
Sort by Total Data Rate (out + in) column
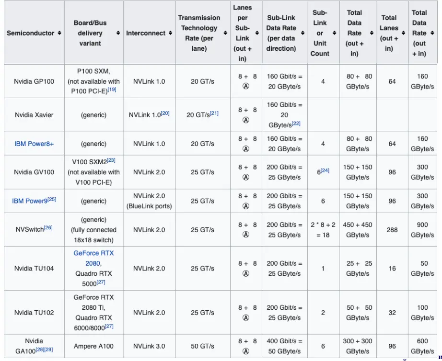372,33
